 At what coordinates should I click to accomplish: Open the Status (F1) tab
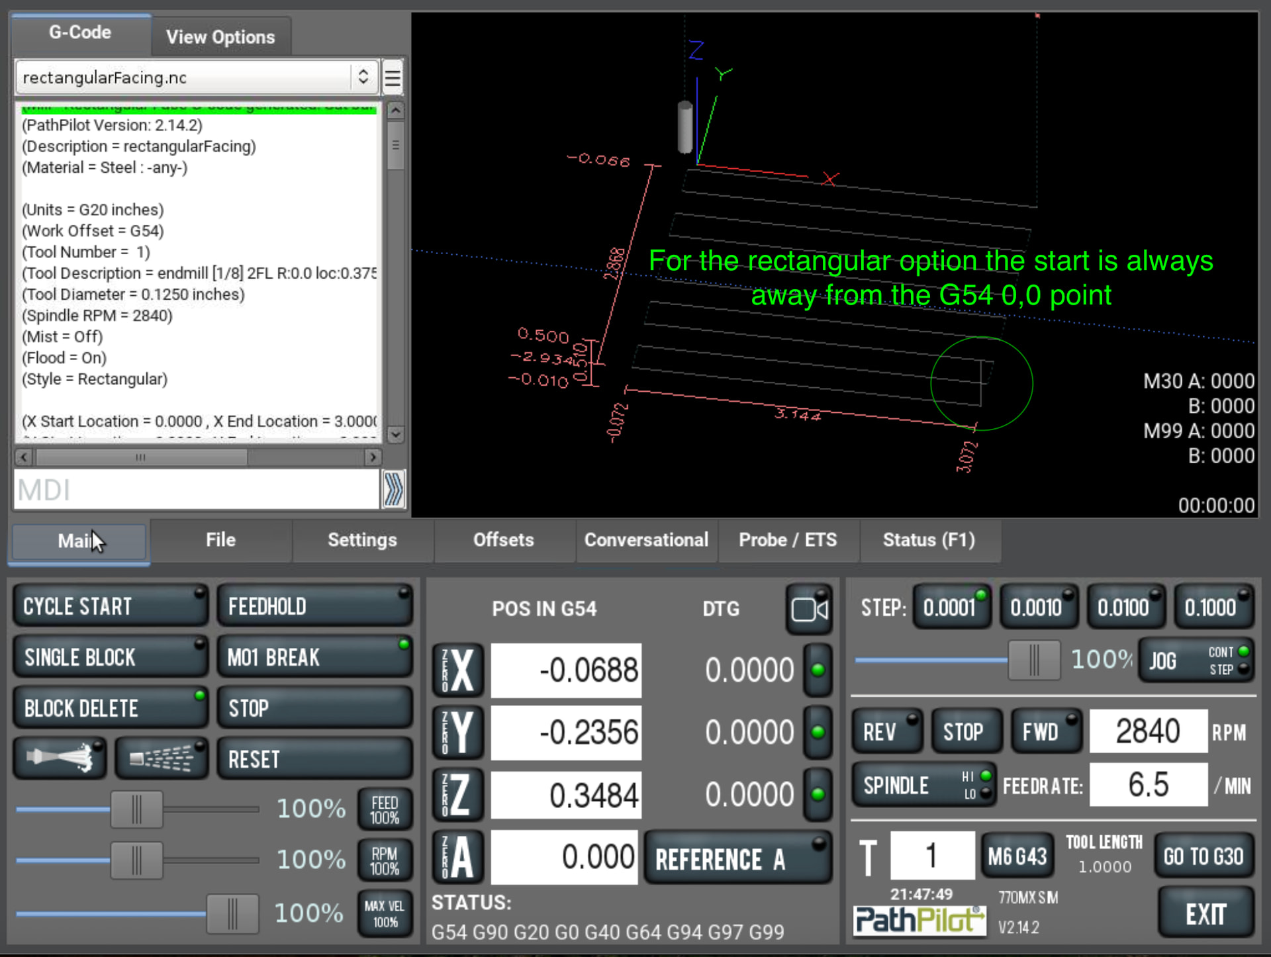(929, 540)
